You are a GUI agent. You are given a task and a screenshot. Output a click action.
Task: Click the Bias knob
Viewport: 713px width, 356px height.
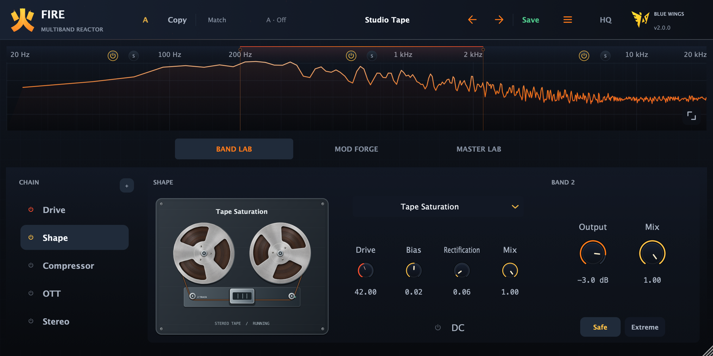coord(414,270)
